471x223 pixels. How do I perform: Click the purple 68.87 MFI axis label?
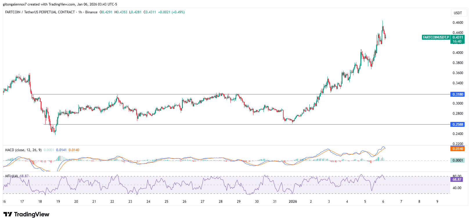pos(457,180)
